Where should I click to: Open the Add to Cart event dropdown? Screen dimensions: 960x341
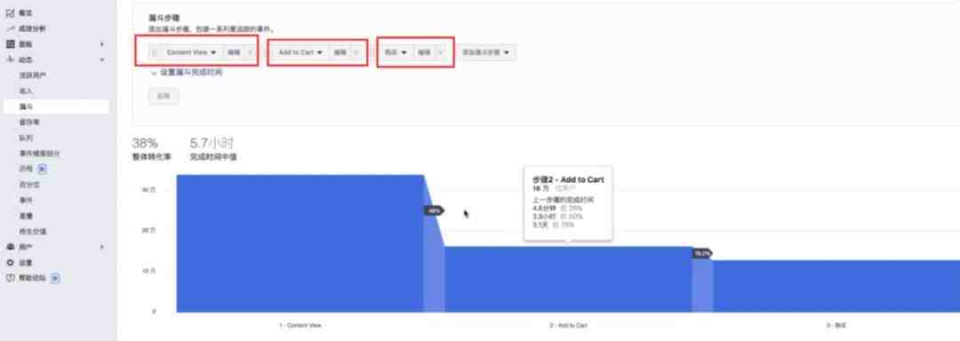[300, 52]
